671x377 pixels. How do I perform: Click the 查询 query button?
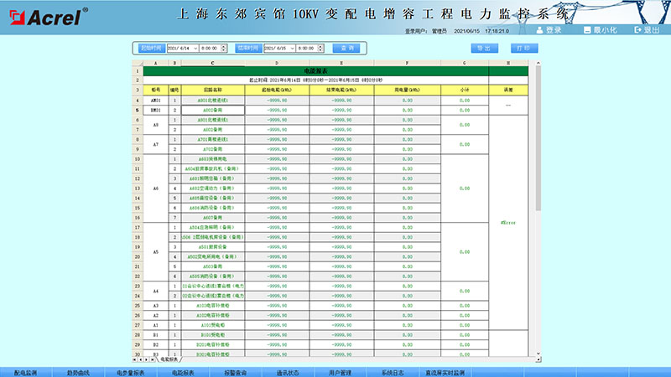(x=348, y=49)
